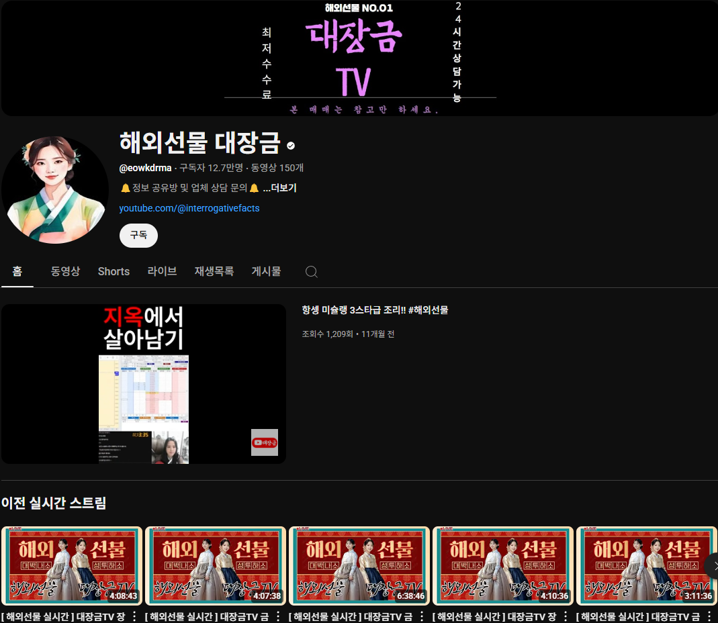Open the channel search magnifier icon
This screenshot has height=623, width=718.
312,271
